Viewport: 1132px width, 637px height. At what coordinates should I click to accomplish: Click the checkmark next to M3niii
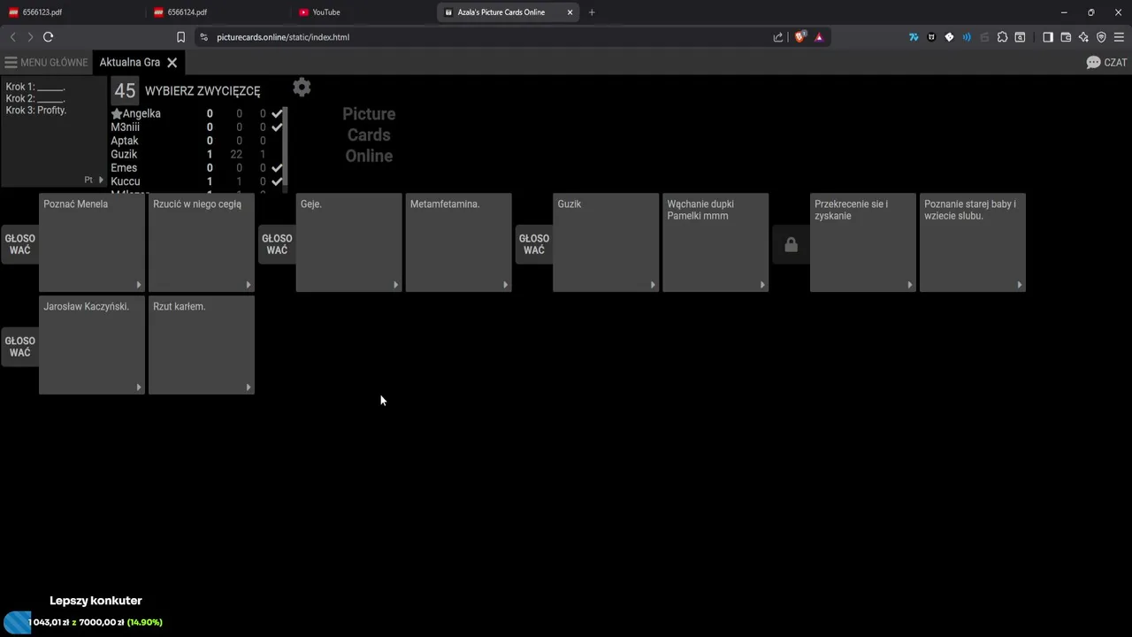[x=277, y=127]
